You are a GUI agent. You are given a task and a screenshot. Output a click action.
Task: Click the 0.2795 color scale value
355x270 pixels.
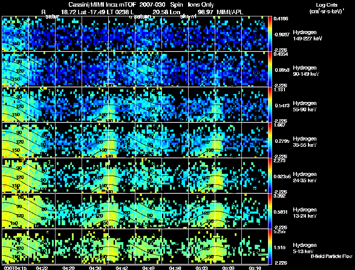pyautogui.click(x=281, y=141)
